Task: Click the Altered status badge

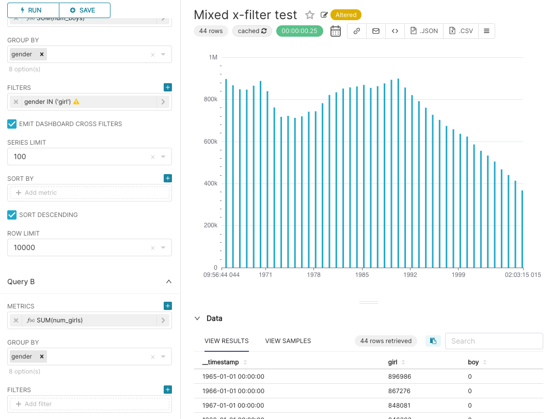Action: (345, 15)
